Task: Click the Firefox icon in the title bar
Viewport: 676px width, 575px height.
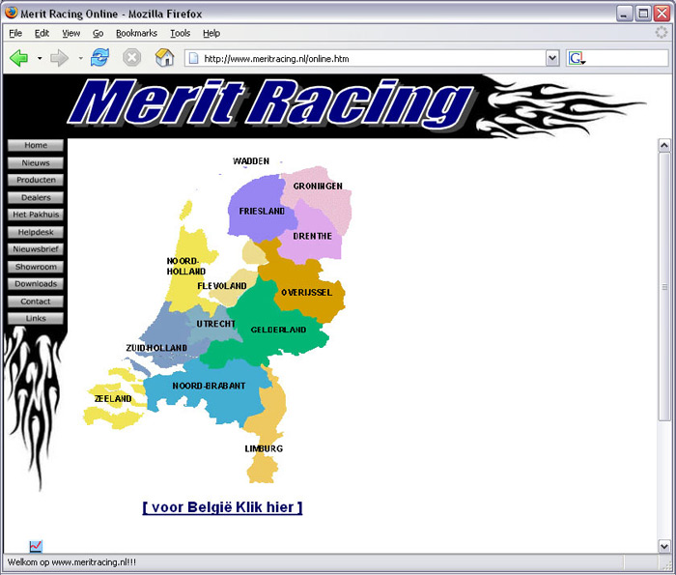Action: click(x=12, y=13)
